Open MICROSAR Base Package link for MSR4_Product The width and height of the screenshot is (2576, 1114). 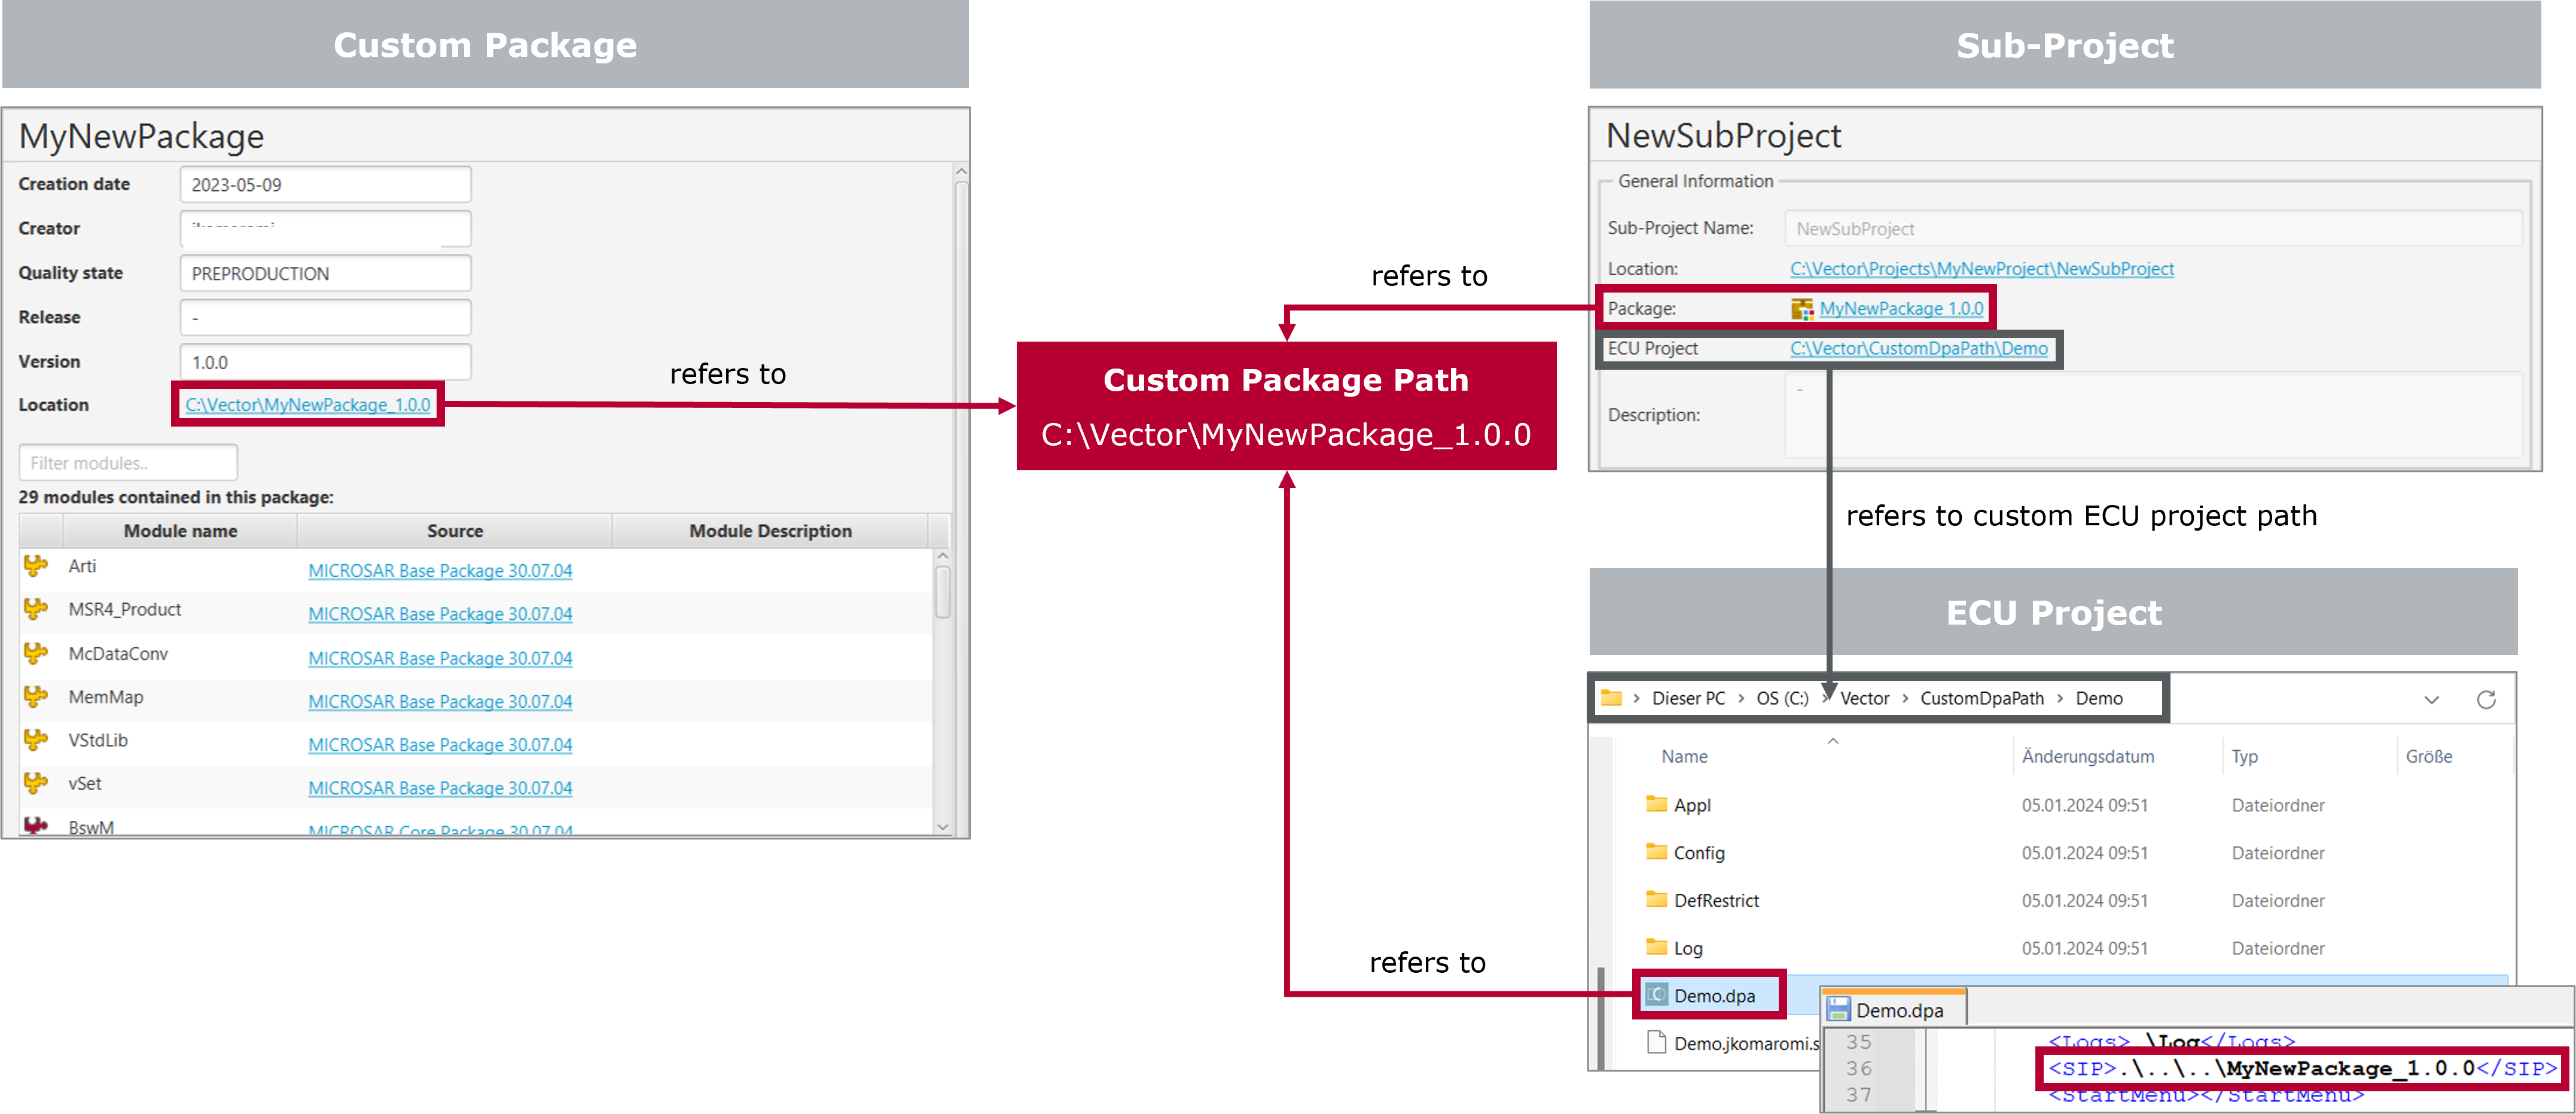point(440,614)
